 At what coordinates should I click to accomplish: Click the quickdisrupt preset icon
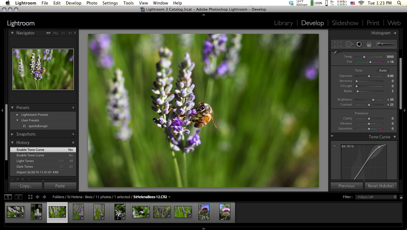click(x=24, y=126)
